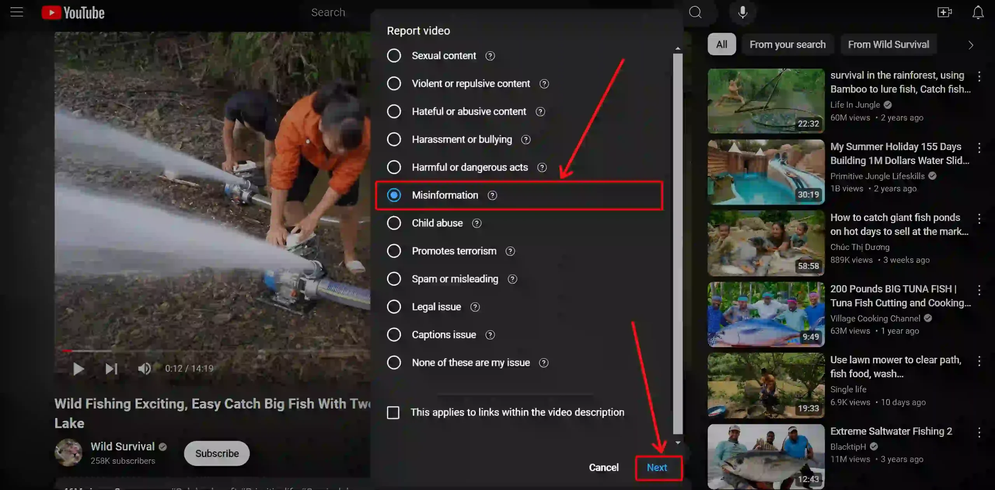
Task: Click the three-dot menu icon on tuna fish video
Action: point(980,291)
